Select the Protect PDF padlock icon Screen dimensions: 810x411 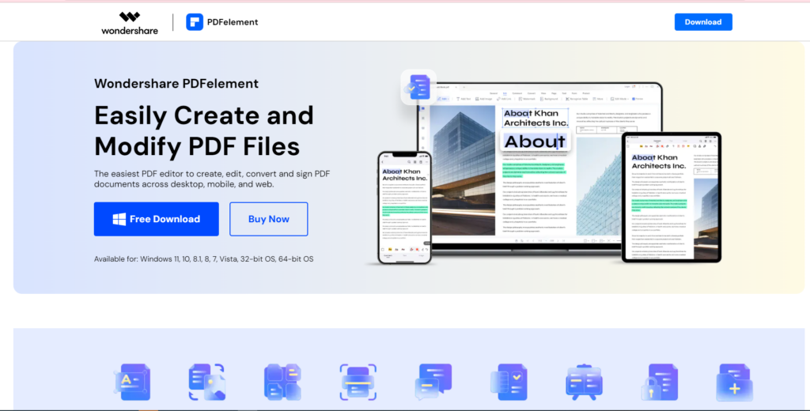tap(659, 383)
